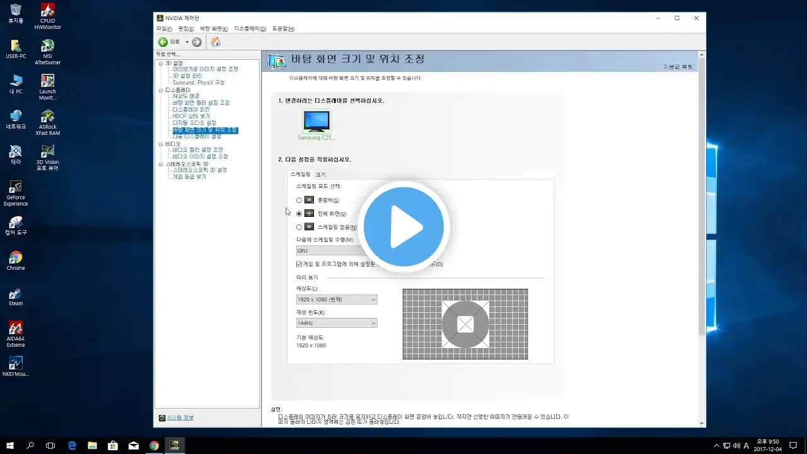This screenshot has height=454, width=807.
Task: Open the 휴지통 recycle bin desktop icon
Action: coord(16,13)
